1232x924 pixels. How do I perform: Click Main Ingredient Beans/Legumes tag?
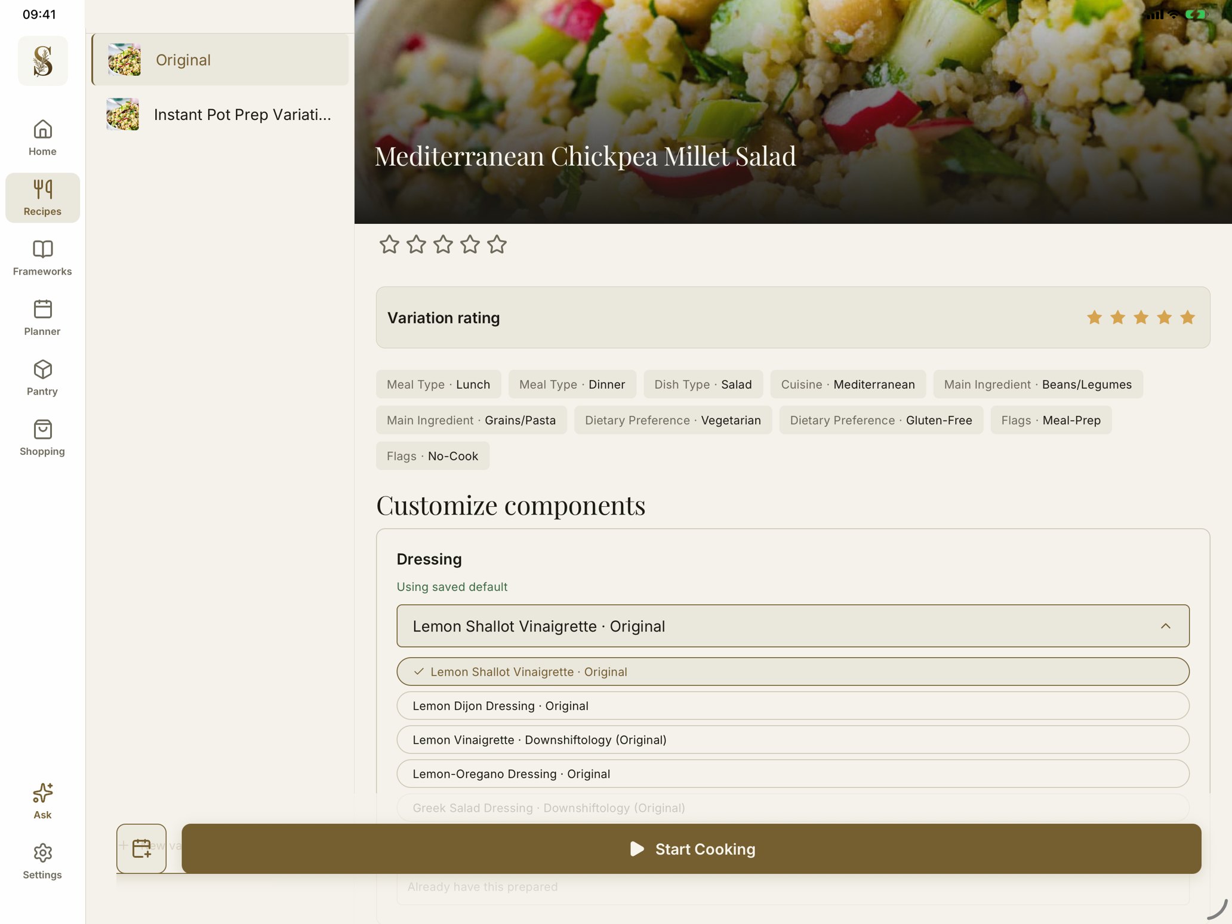pos(1037,384)
